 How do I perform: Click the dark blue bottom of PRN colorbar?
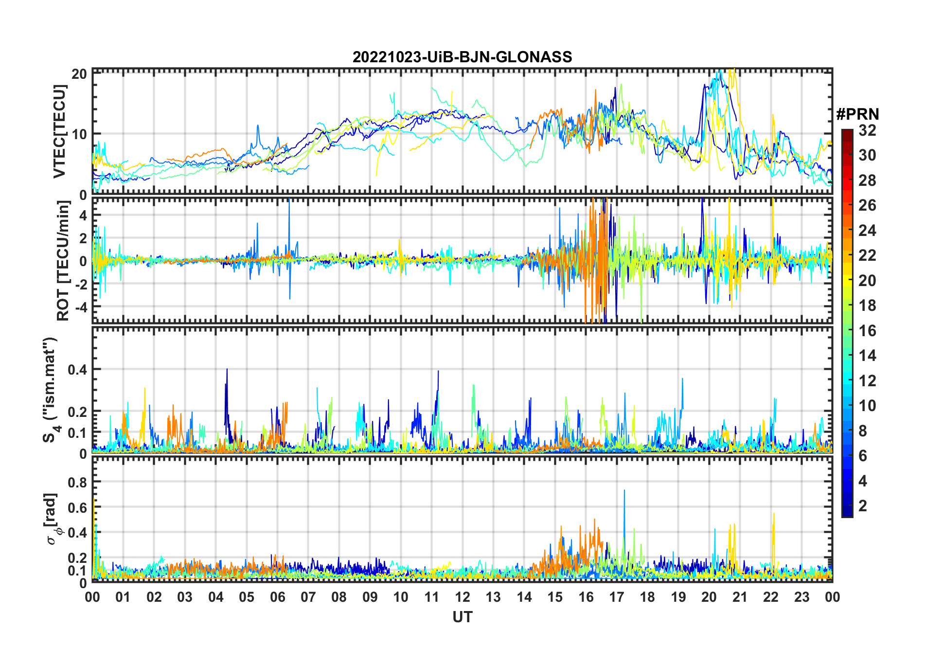click(847, 511)
